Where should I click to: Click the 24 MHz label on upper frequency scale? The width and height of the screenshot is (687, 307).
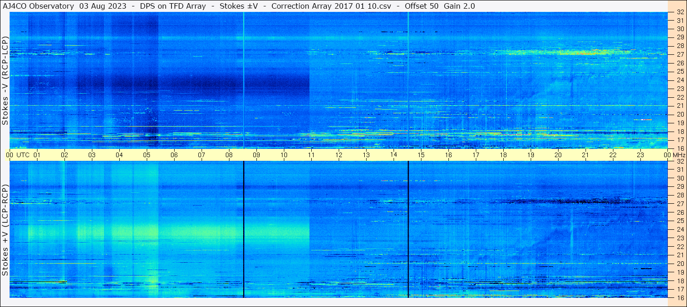pyautogui.click(x=680, y=80)
